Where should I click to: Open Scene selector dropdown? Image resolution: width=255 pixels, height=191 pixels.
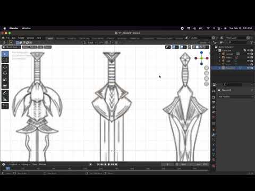(187, 38)
